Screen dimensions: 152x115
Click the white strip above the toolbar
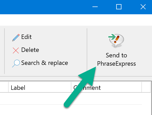(76, 20)
